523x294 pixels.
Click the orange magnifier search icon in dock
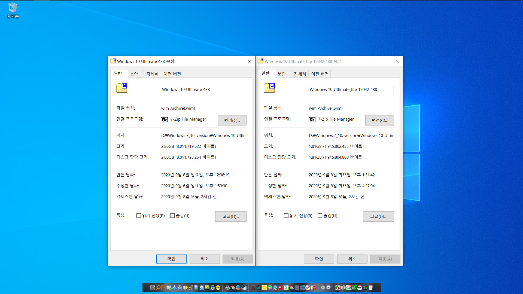coord(158,287)
